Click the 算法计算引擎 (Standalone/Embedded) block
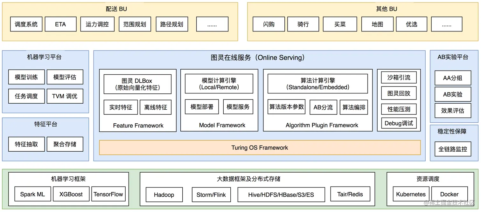Image resolution: width=481 pixels, height=212 pixels. point(317,83)
